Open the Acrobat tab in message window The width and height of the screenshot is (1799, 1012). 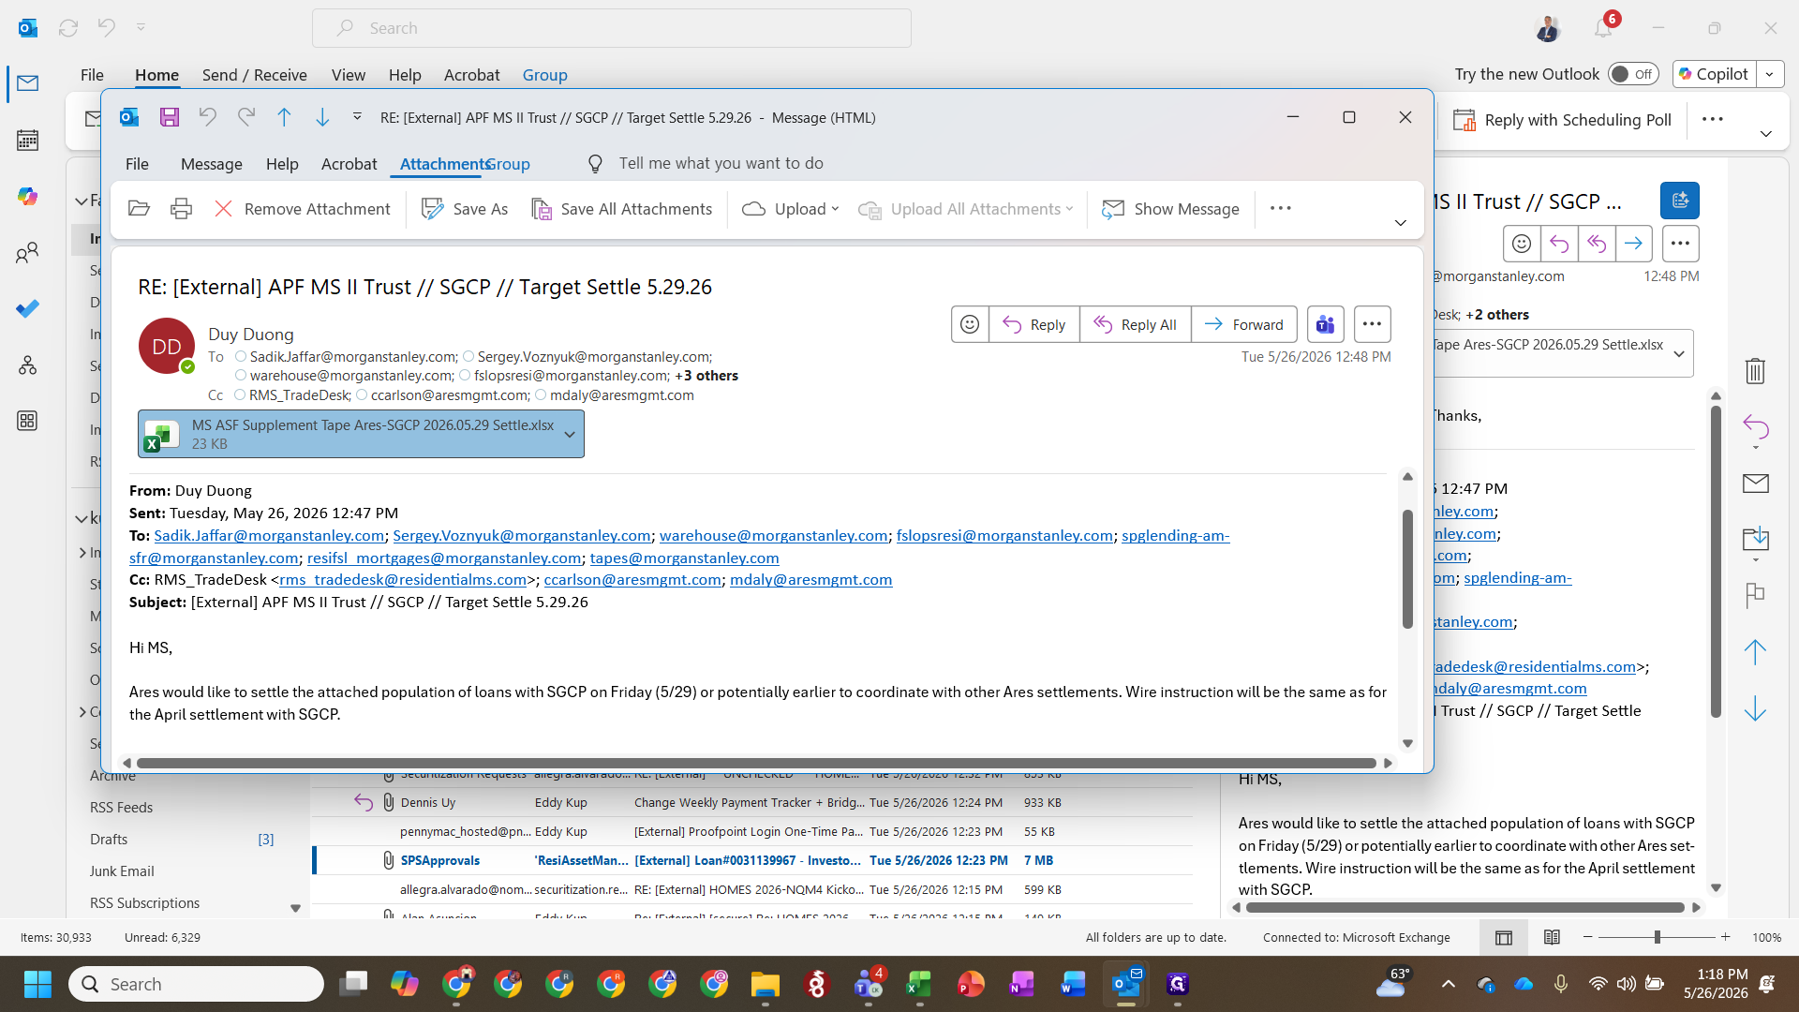tap(349, 163)
